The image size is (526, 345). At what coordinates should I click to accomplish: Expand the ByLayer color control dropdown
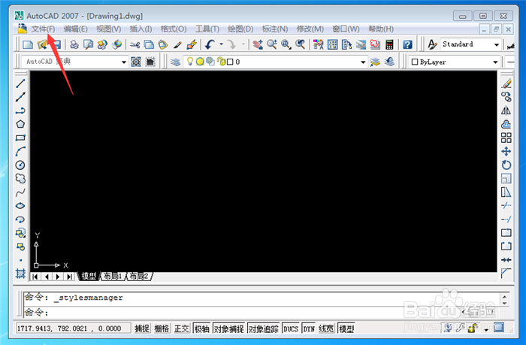click(x=495, y=62)
